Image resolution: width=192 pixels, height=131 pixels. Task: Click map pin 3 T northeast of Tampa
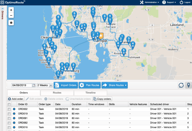tap(105, 17)
